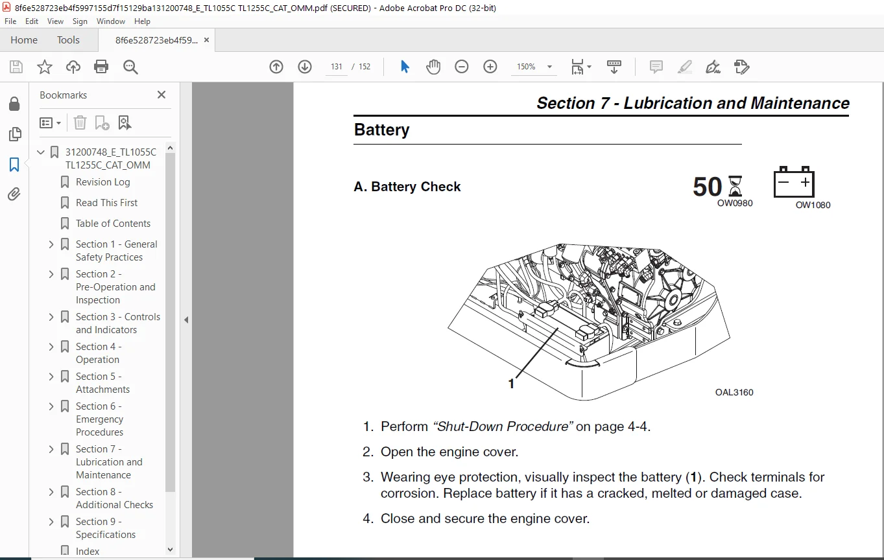884x560 pixels.
Task: Add a new bookmark icon
Action: click(102, 122)
